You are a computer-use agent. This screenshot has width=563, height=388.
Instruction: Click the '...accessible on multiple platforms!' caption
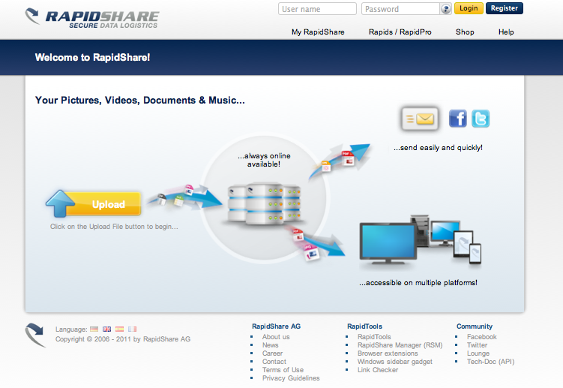pyautogui.click(x=418, y=283)
